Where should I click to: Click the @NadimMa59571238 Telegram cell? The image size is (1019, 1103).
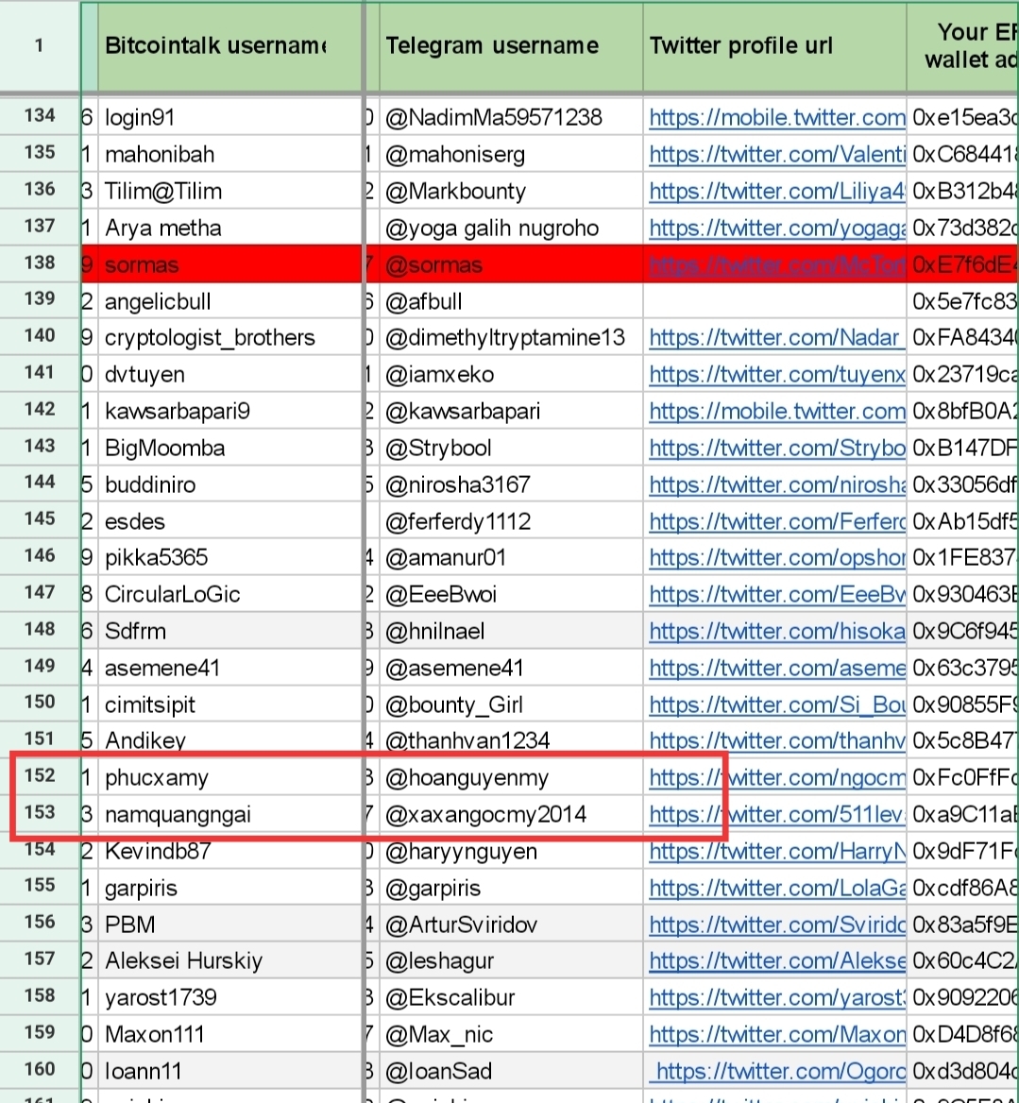[x=511, y=117]
